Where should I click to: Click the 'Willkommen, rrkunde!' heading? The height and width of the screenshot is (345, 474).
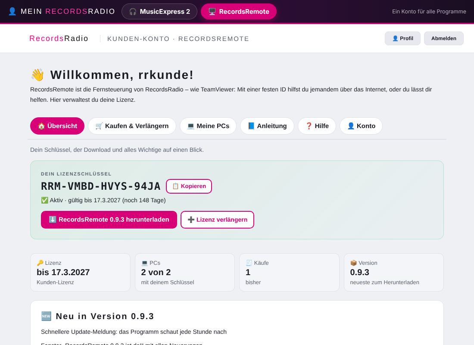(122, 75)
